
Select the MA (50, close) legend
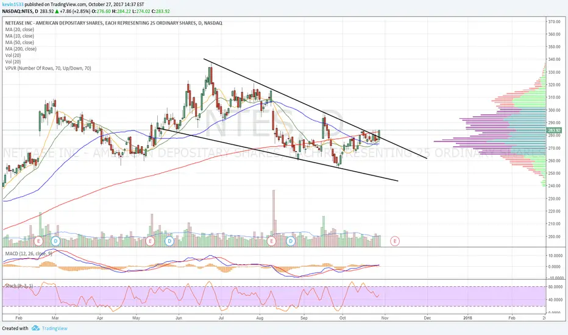21,43
